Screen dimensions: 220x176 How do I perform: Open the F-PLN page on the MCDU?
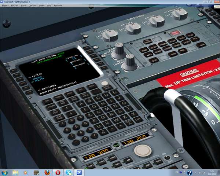coord(51,107)
